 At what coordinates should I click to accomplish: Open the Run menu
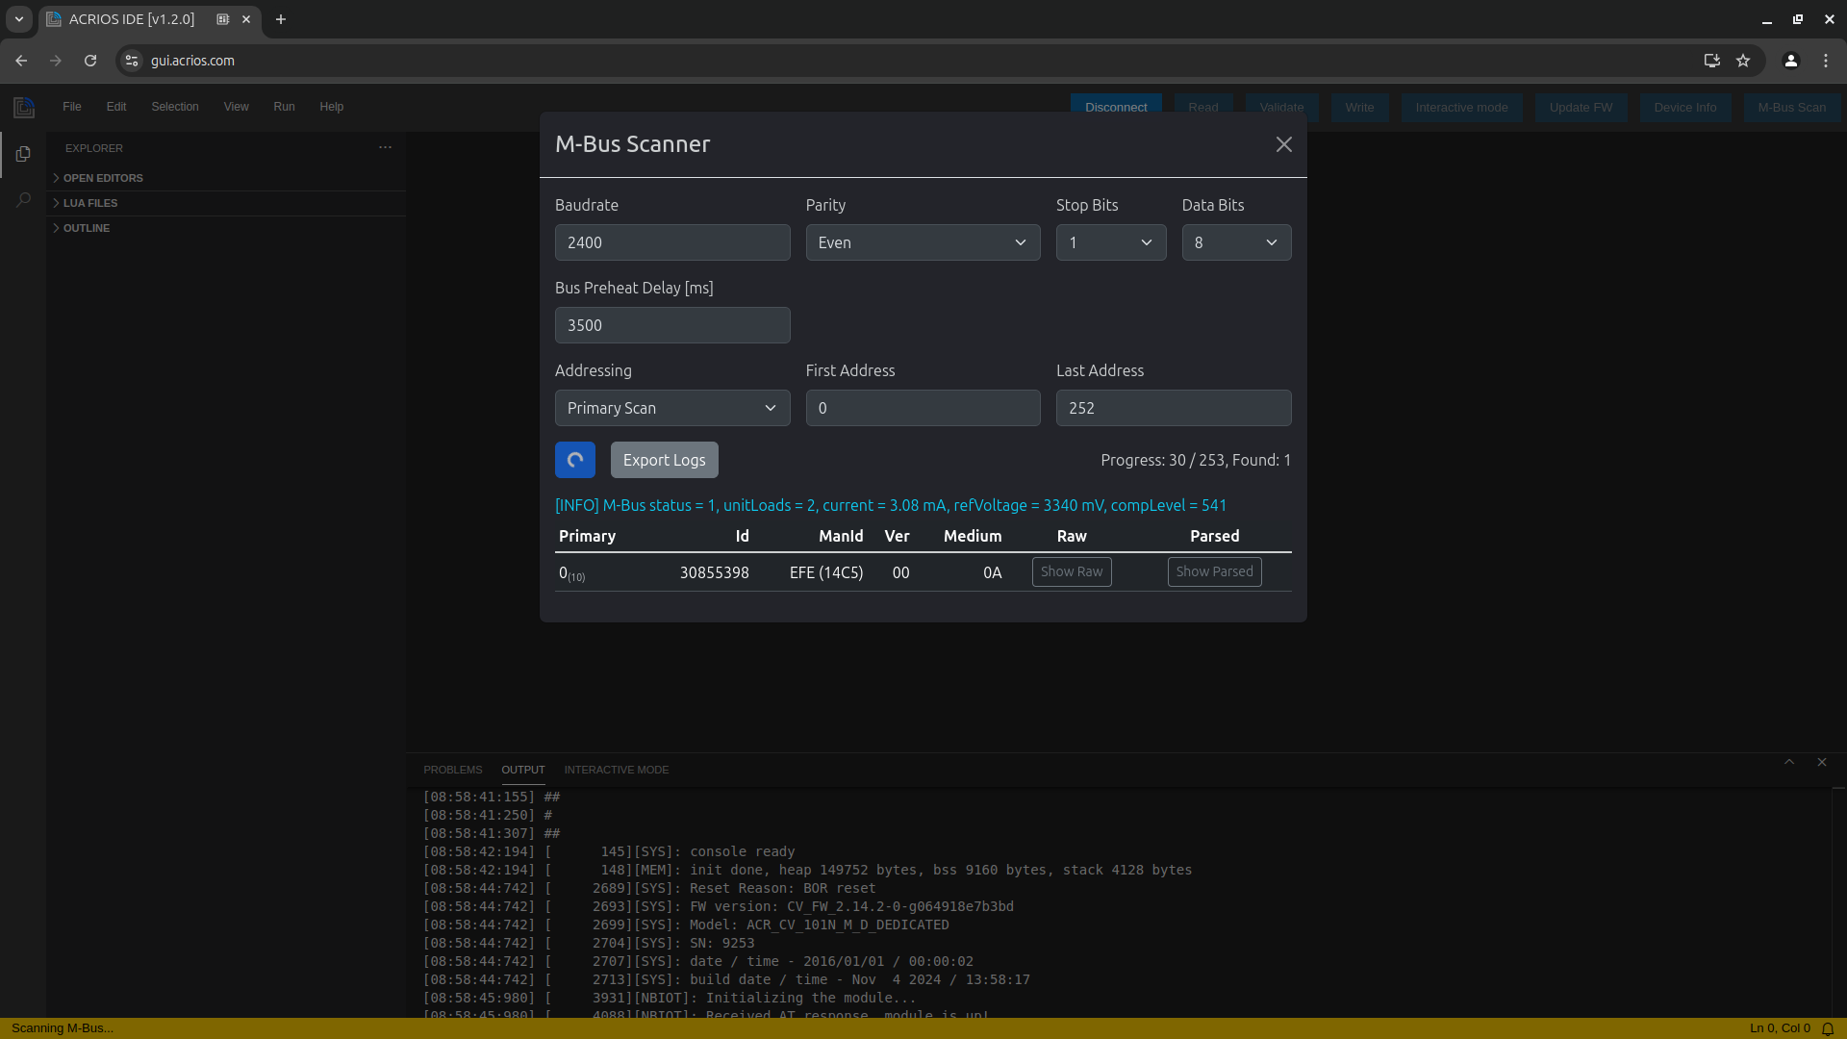coord(283,107)
